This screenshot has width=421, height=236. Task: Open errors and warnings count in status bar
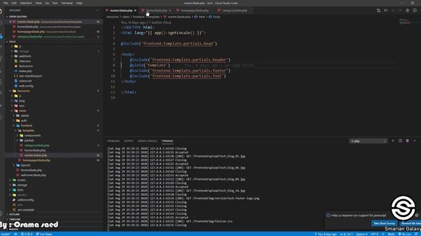click(x=26, y=234)
